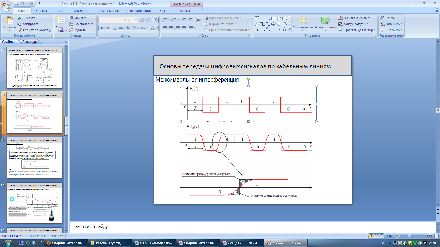Select the right block arrow shape
Viewport: 440px width, 247px height.
pos(273,24)
